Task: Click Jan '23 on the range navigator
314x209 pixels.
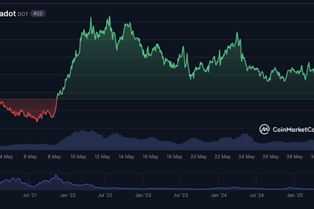Action: (x=143, y=195)
